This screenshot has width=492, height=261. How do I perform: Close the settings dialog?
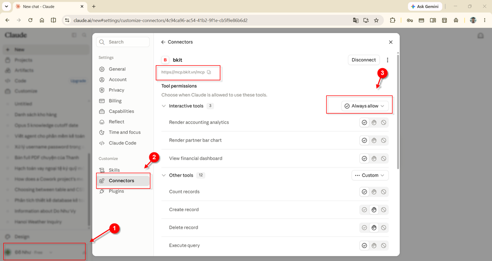(391, 42)
